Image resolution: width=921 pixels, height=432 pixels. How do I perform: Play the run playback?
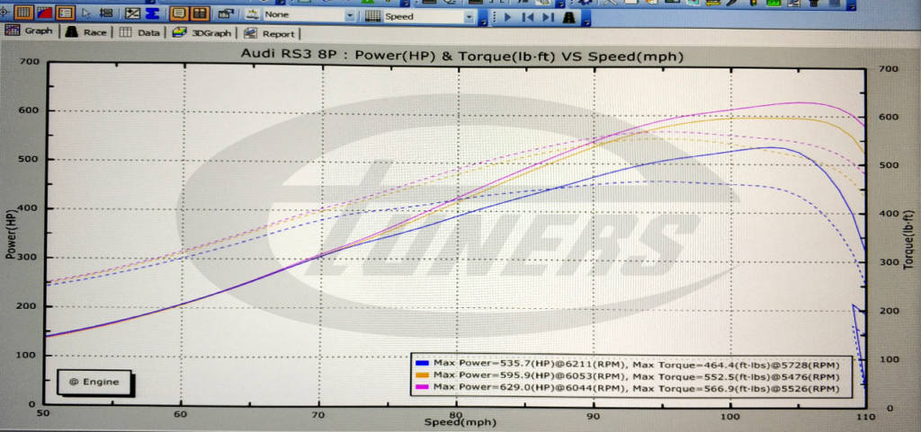(508, 18)
